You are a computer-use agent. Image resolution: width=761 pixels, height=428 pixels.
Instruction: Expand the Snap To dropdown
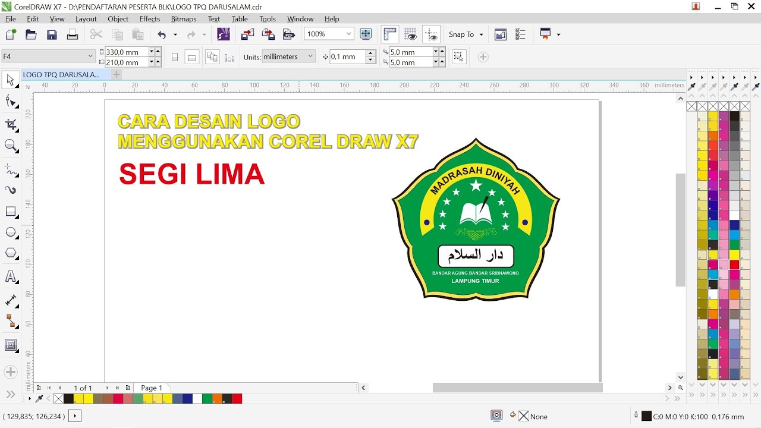click(481, 34)
